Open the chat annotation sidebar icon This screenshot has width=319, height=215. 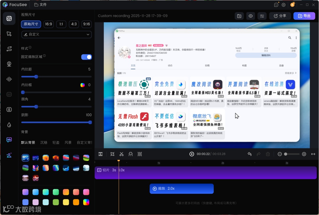coord(9,140)
